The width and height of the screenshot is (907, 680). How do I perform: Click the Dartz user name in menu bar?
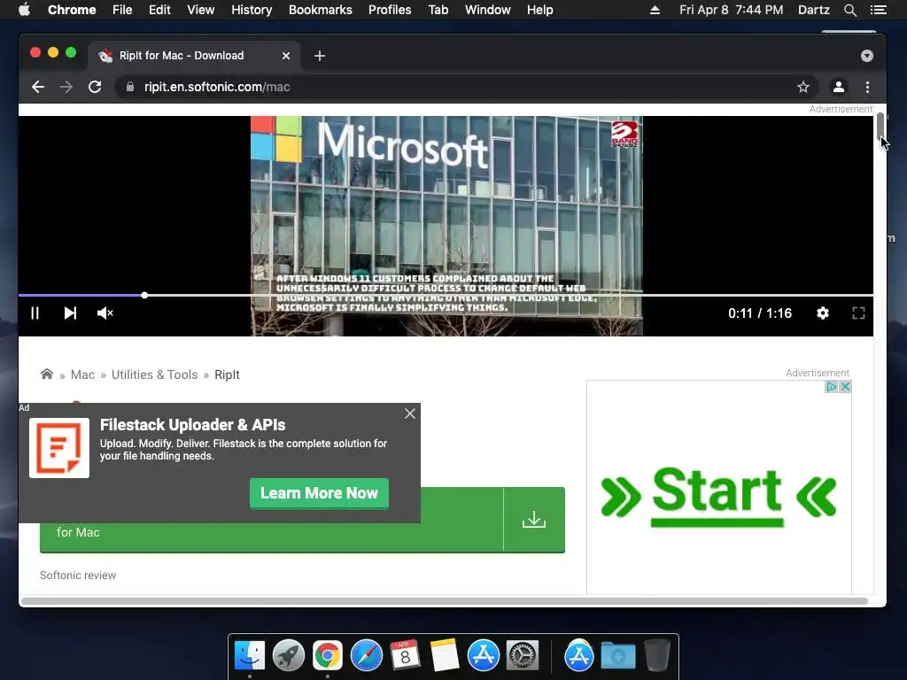pyautogui.click(x=814, y=10)
